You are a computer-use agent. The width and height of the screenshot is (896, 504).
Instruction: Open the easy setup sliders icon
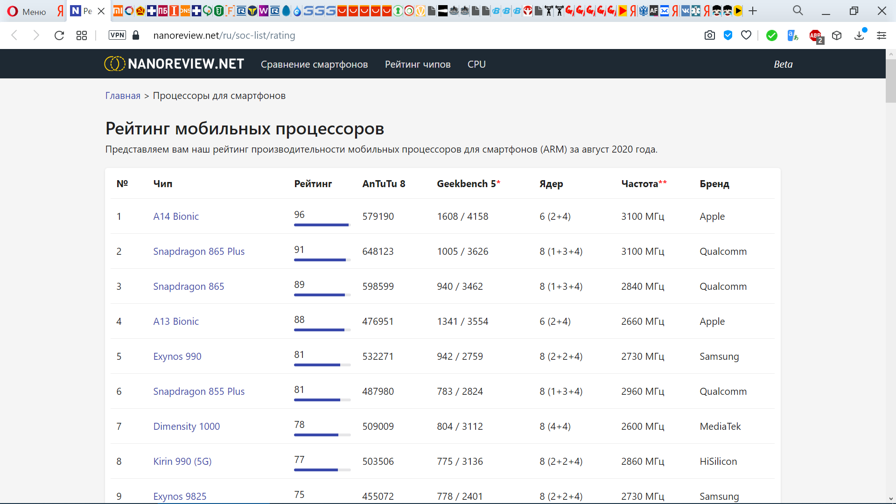click(881, 35)
